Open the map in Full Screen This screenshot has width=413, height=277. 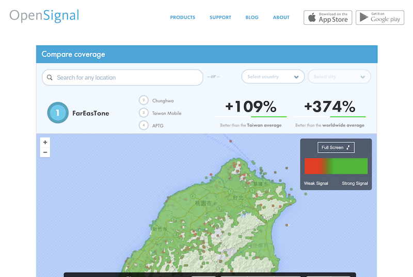[336, 148]
